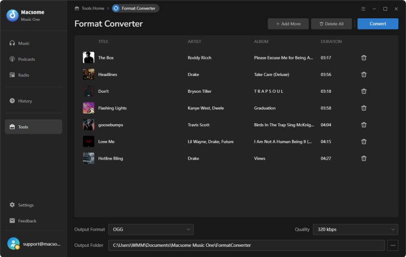Click the Headlines album art thumbnail
This screenshot has height=257, width=406.
(88, 75)
